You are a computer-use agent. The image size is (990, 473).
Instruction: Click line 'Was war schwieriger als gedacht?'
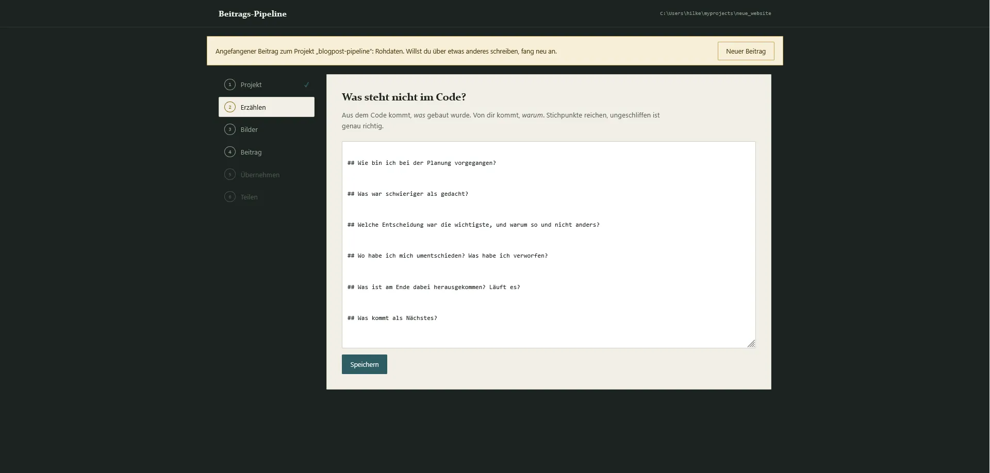[x=408, y=194]
